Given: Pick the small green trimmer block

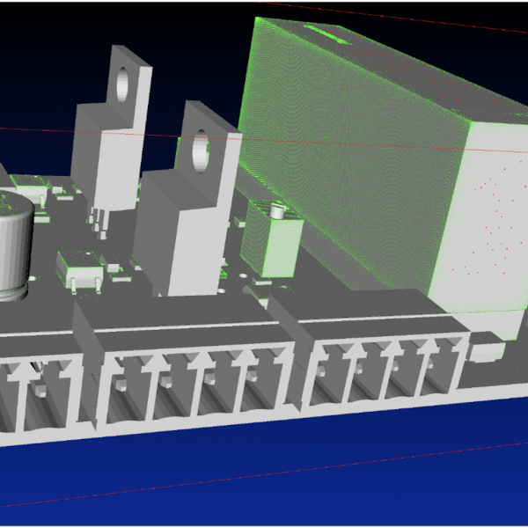Looking at the screenshot, I should point(274,239).
